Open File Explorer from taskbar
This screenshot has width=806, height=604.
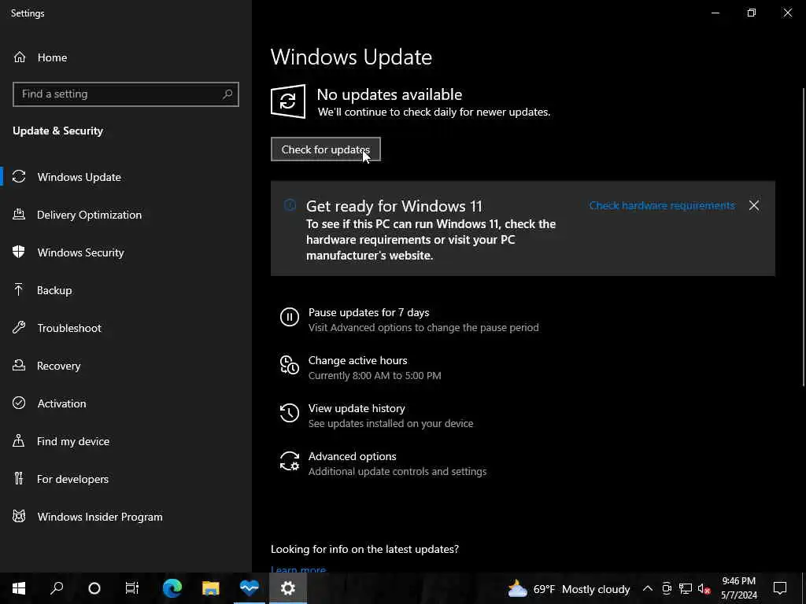211,588
